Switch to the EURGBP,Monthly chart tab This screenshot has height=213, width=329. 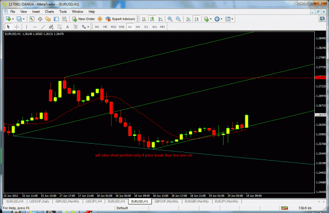pos(196,201)
